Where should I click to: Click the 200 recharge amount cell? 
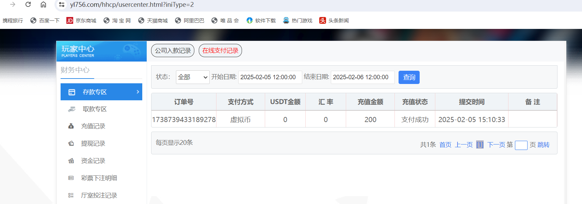click(x=370, y=120)
